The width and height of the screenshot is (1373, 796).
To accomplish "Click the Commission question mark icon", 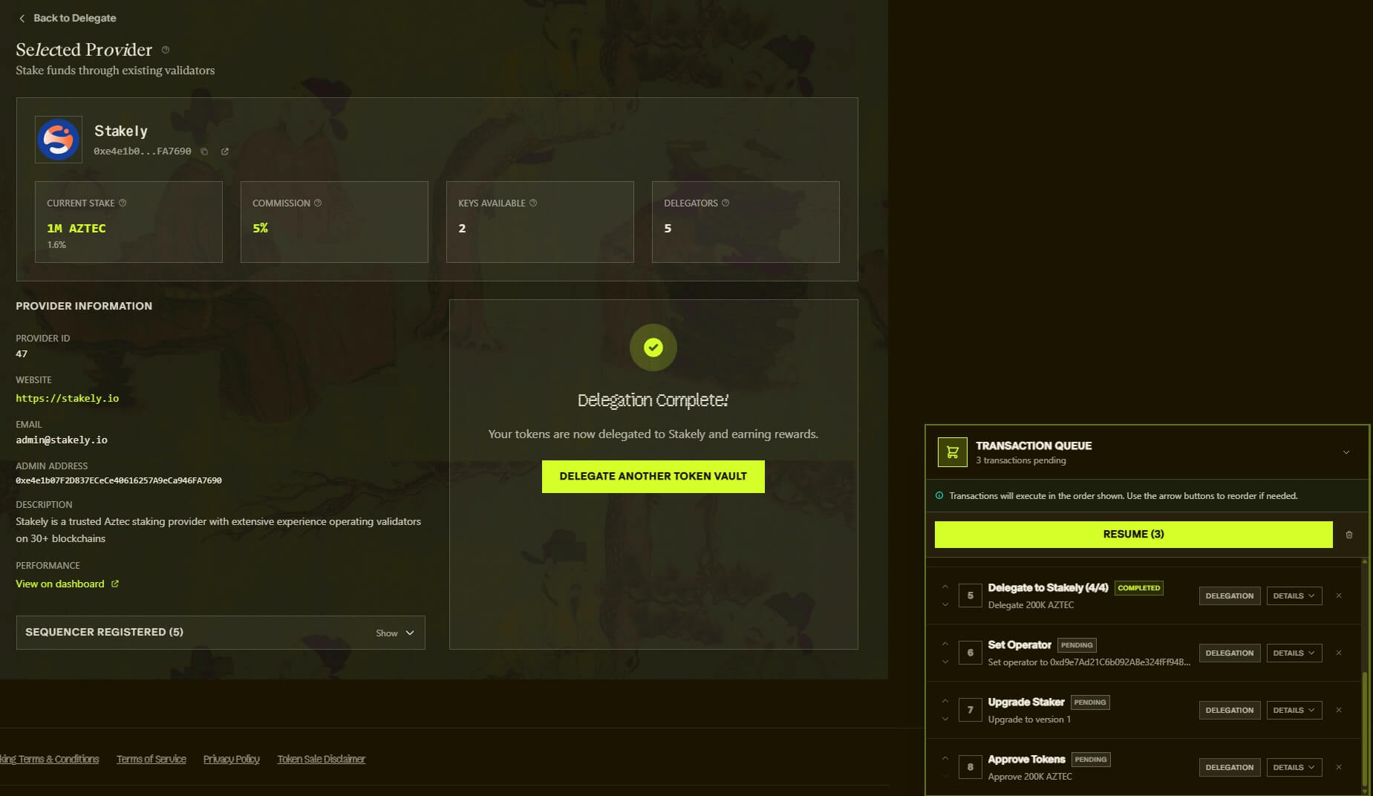I will click(319, 202).
